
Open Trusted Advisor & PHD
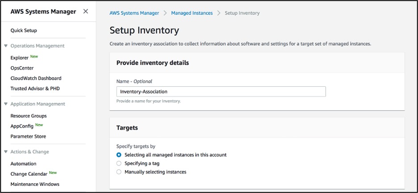click(35, 88)
